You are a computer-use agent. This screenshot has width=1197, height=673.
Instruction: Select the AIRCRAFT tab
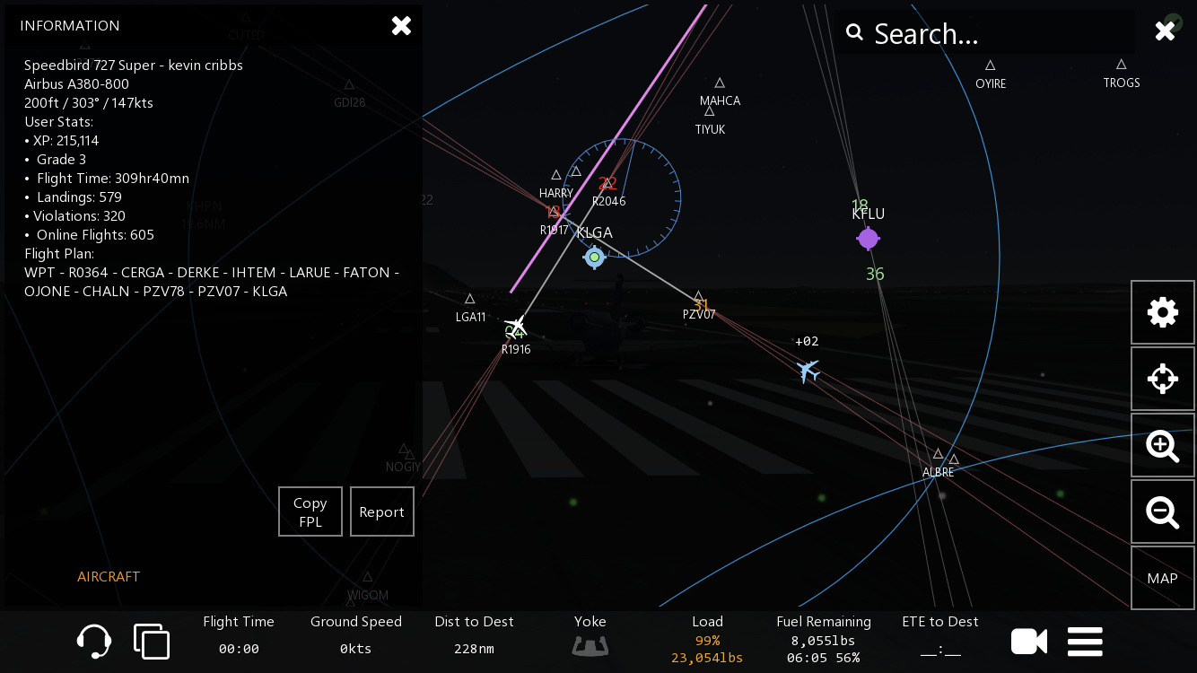pyautogui.click(x=109, y=577)
